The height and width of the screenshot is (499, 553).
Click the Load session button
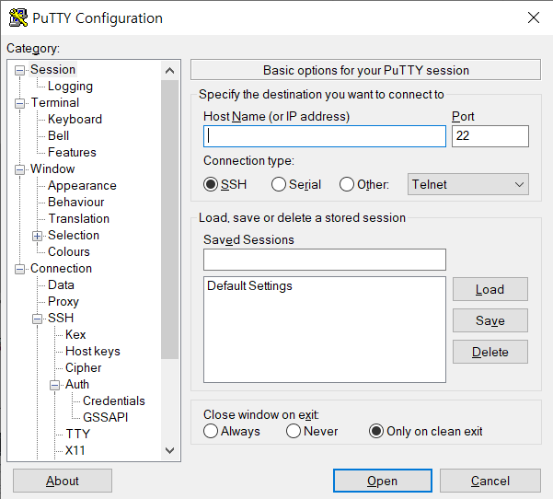(x=490, y=289)
